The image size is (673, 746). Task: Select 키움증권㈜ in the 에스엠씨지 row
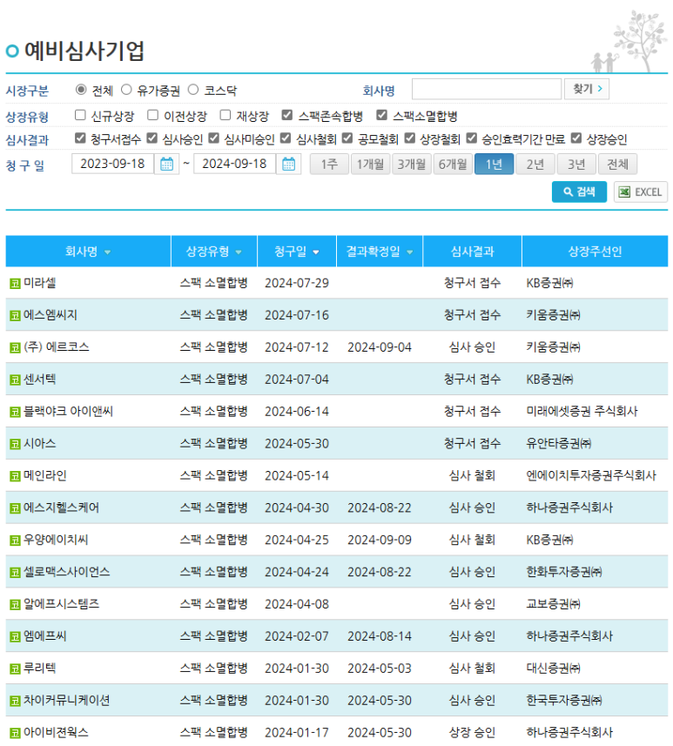pos(553,315)
